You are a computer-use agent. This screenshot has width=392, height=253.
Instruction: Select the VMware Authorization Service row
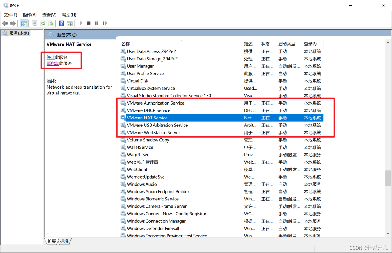click(222, 103)
